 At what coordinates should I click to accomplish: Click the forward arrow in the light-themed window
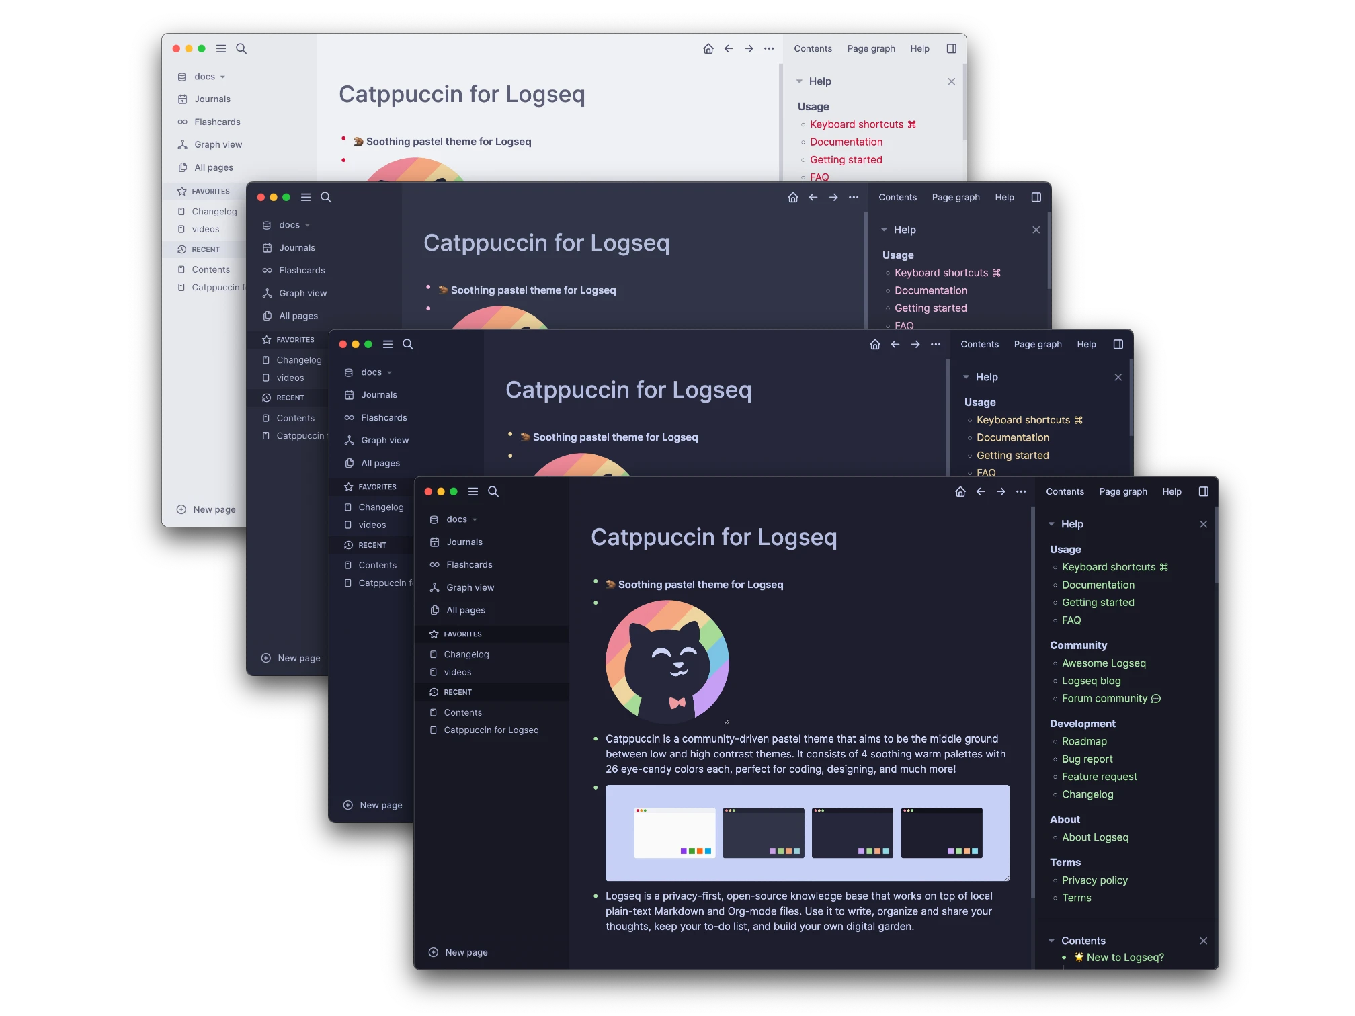point(749,48)
